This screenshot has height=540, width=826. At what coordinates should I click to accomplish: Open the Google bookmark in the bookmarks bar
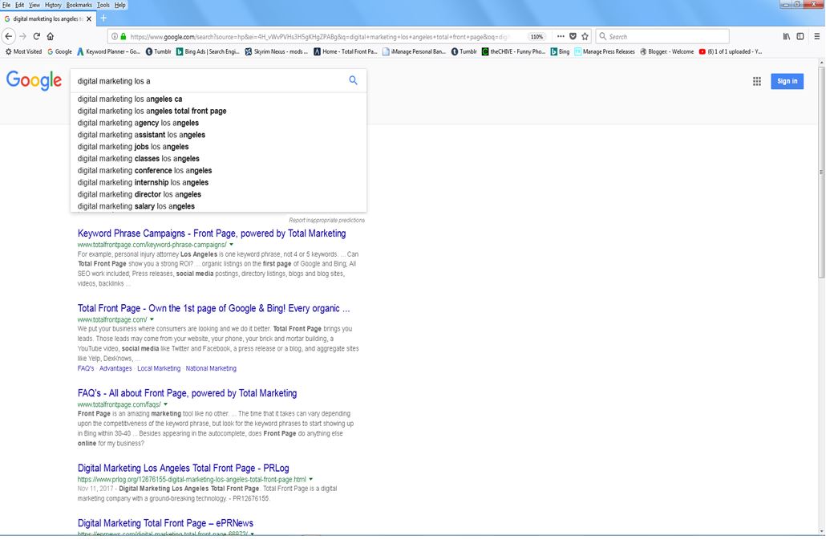tap(59, 51)
